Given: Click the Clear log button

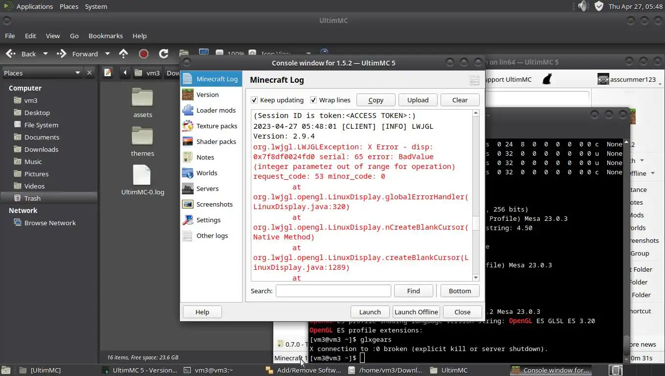Looking at the screenshot, I should pos(460,100).
